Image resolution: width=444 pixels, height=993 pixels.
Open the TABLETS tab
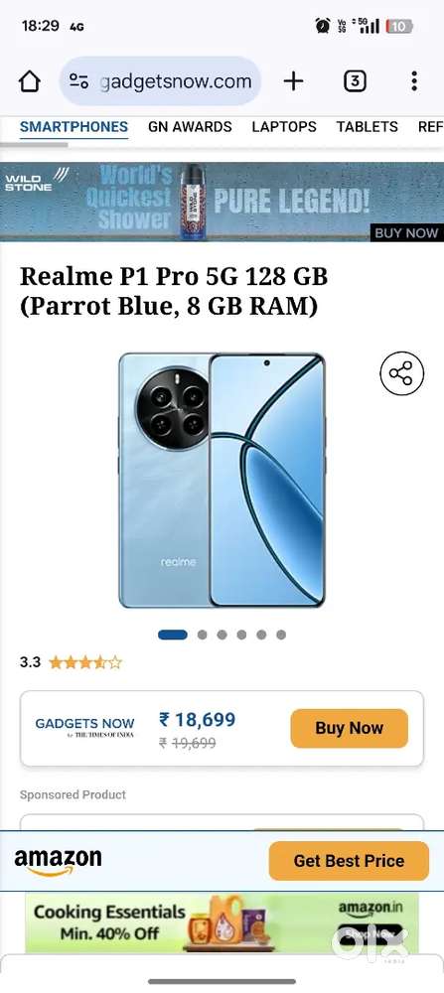(368, 127)
